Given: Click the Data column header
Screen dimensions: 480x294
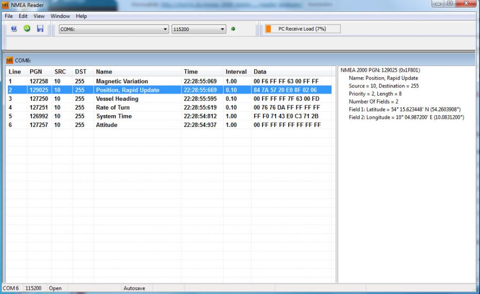Looking at the screenshot, I should click(x=291, y=72).
